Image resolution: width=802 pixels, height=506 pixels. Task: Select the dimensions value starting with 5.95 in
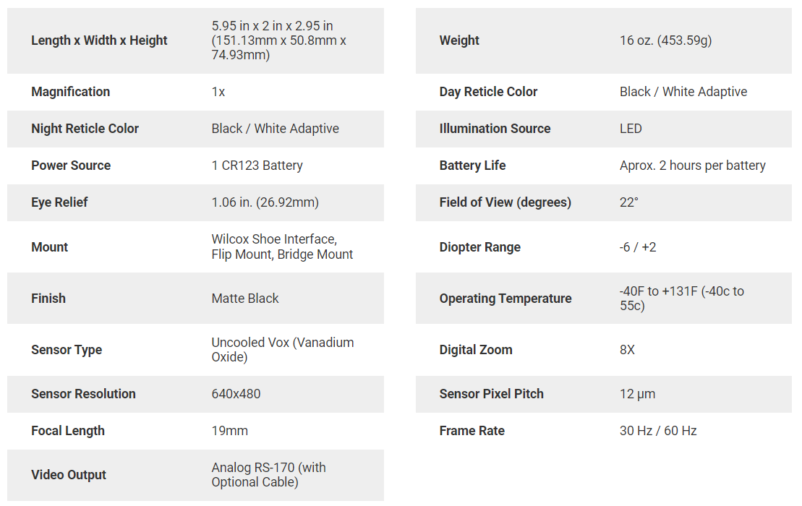tap(278, 40)
